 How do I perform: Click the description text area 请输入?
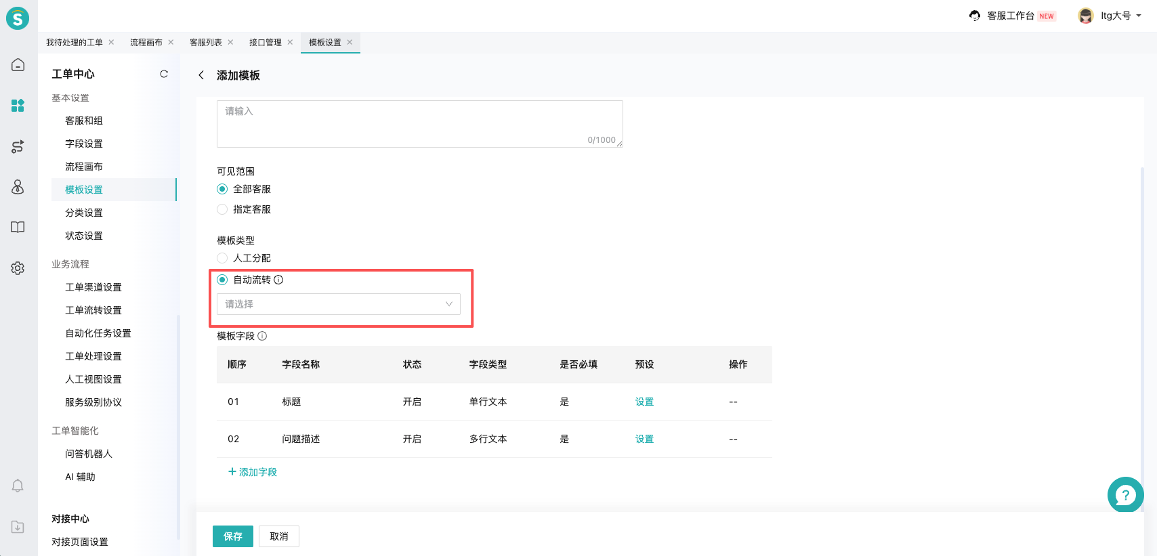click(419, 123)
